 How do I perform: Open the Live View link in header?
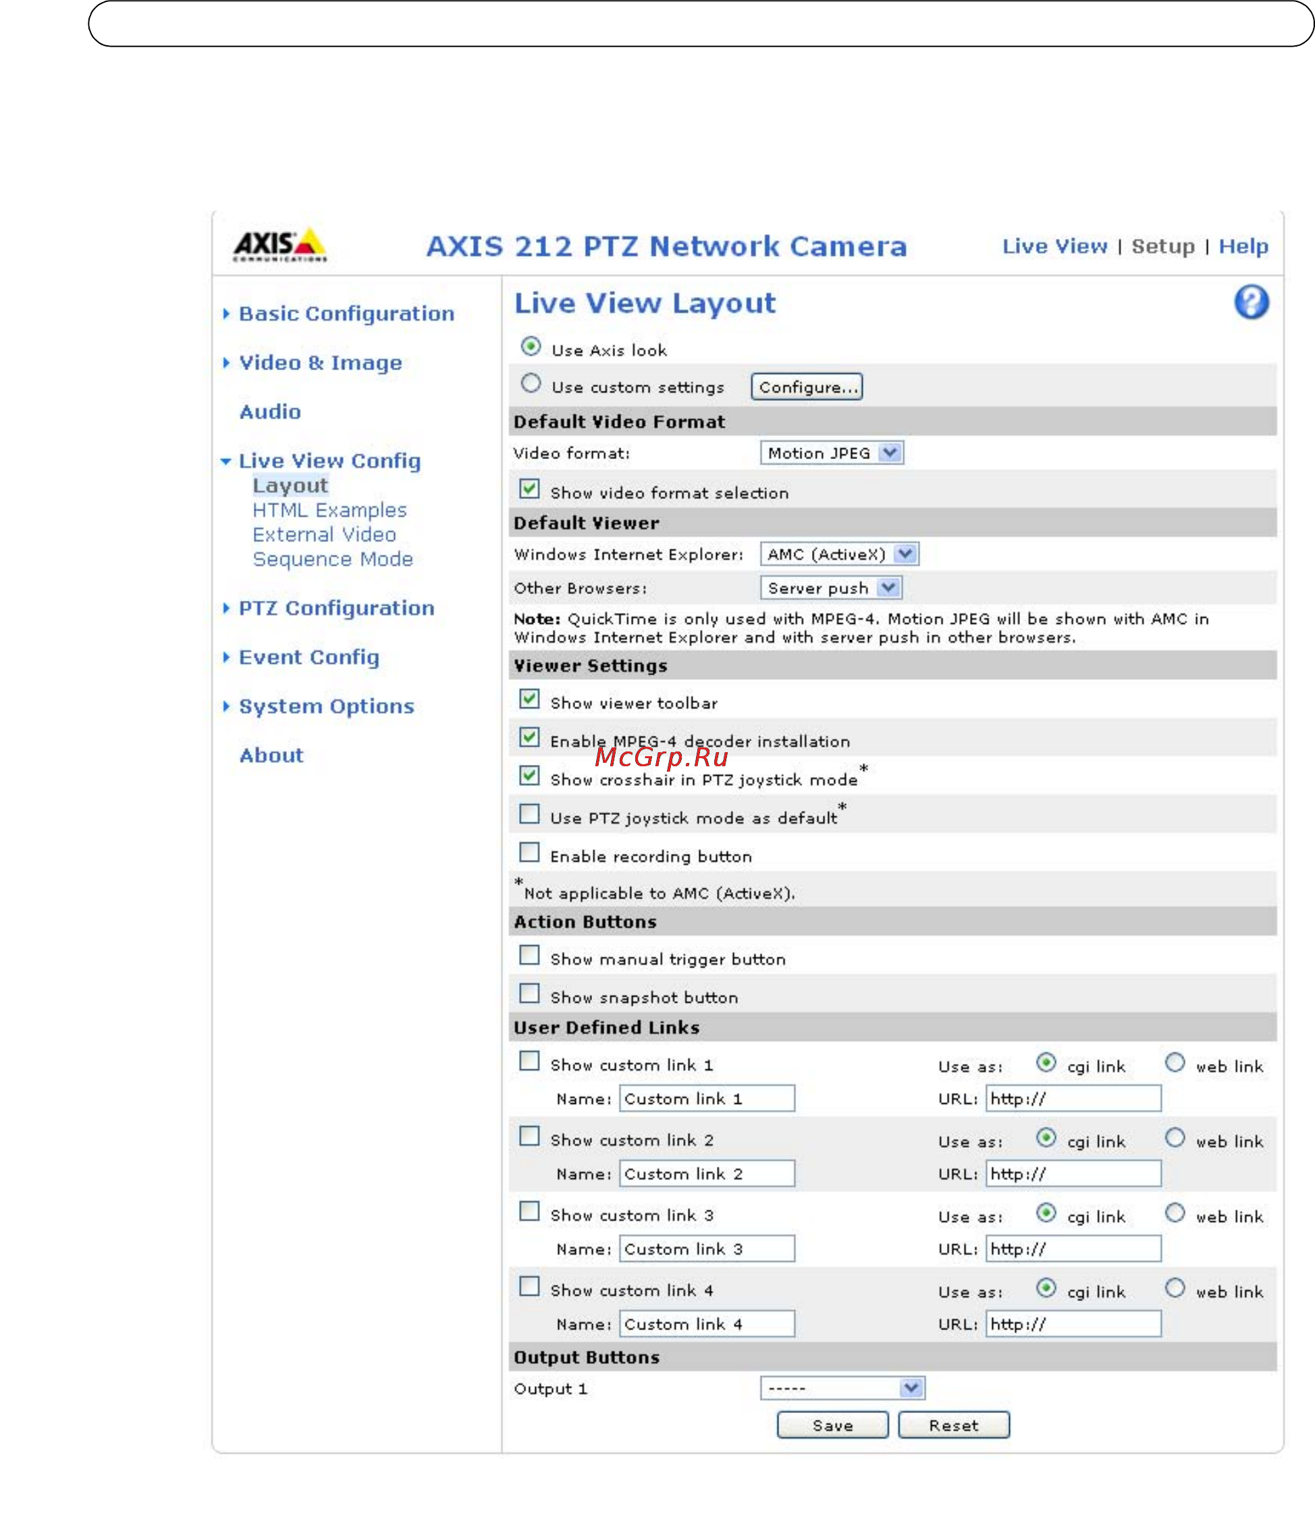click(x=1054, y=246)
